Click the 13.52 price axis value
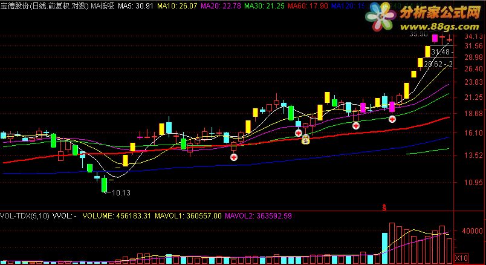486x265 pixels. pos(473,155)
